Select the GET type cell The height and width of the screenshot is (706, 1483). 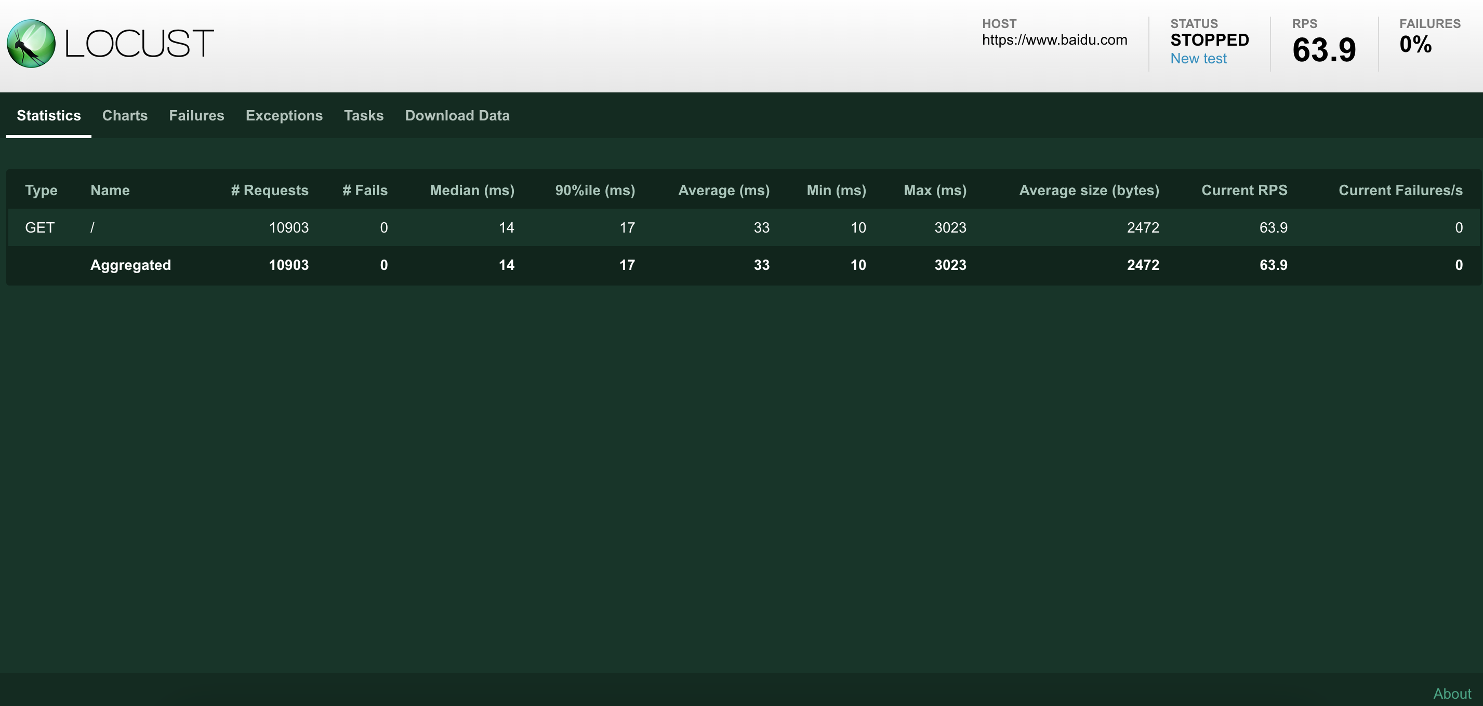click(x=39, y=228)
